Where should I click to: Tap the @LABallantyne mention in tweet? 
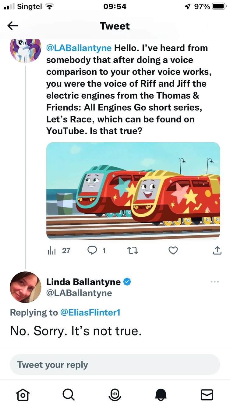[x=79, y=48]
